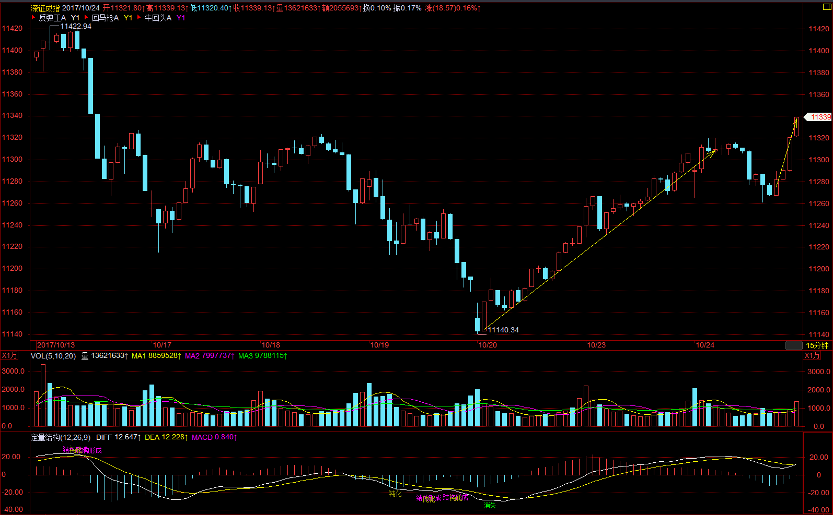Click the last candlestick at 11339
Screen dimensions: 833x515
797,127
